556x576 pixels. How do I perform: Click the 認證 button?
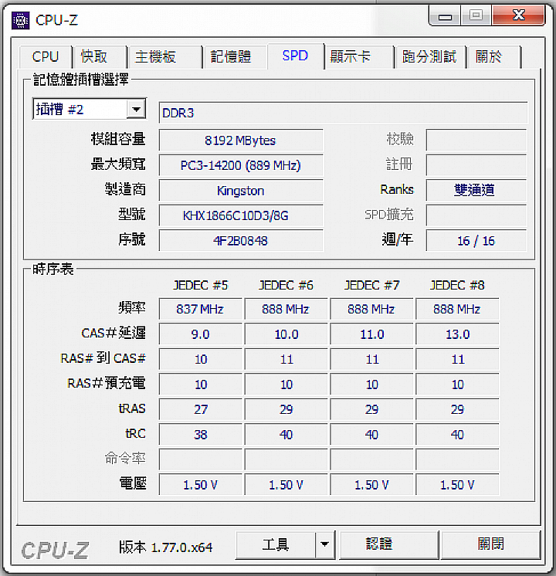pos(388,544)
